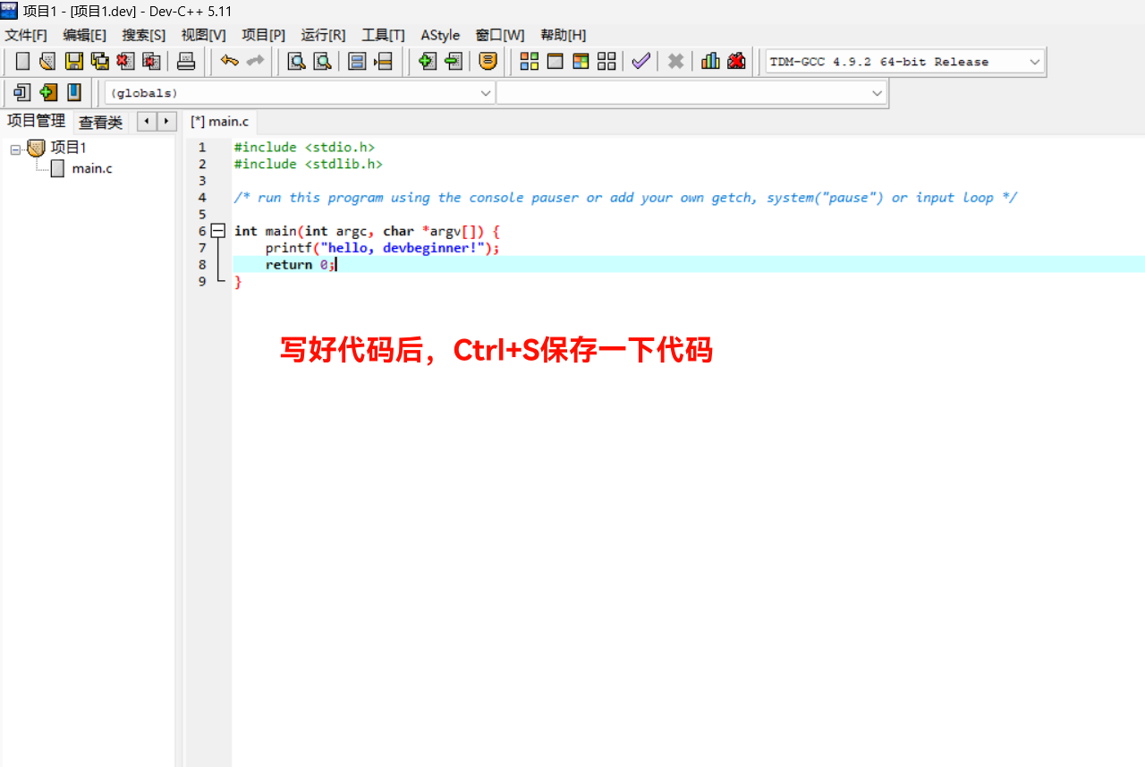Click the Open file toolbar icon
Viewport: 1145px width, 767px height.
point(47,61)
